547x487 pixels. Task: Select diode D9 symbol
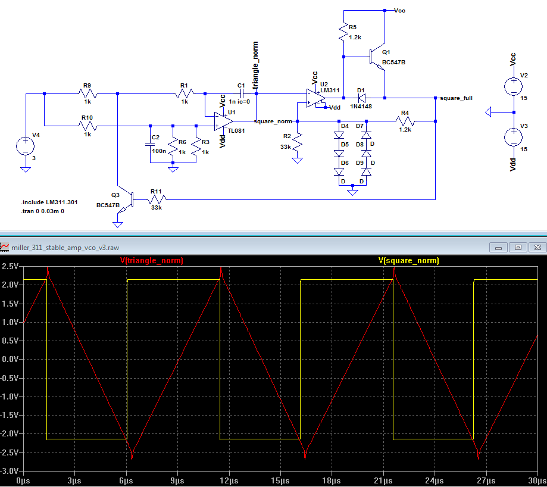(x=366, y=171)
